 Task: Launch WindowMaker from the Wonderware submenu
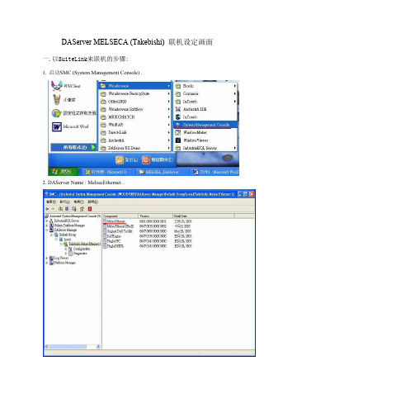tap(196, 132)
